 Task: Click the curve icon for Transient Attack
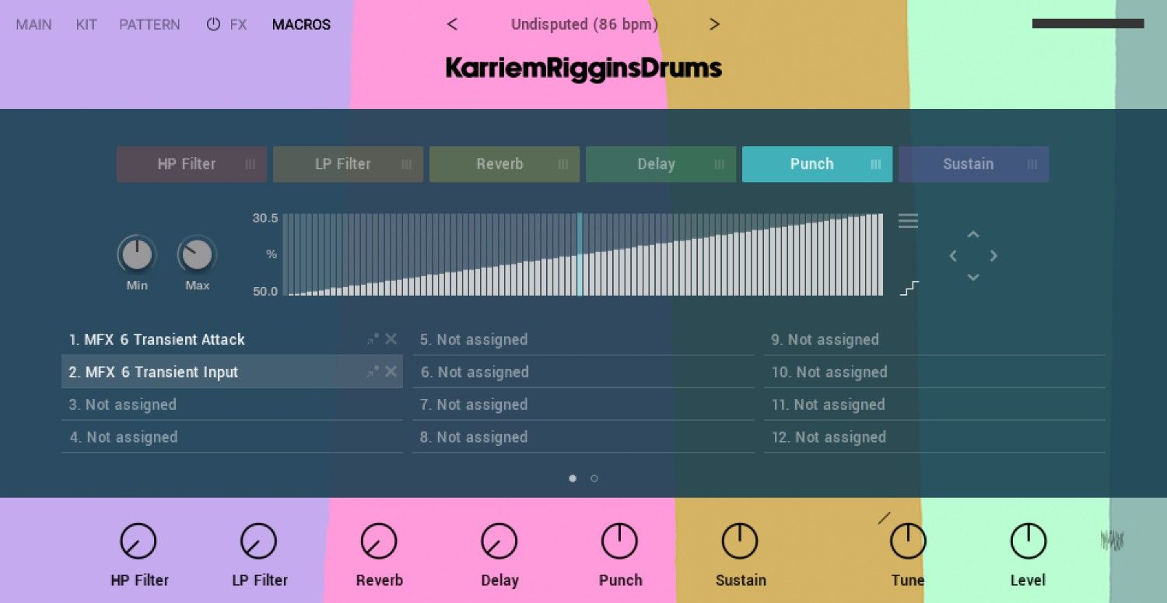tap(373, 339)
